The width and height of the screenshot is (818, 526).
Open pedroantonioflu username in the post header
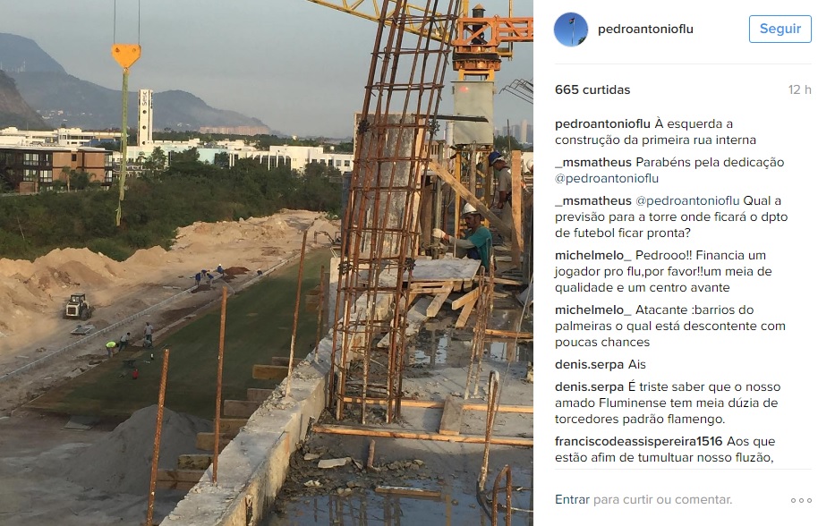645,30
